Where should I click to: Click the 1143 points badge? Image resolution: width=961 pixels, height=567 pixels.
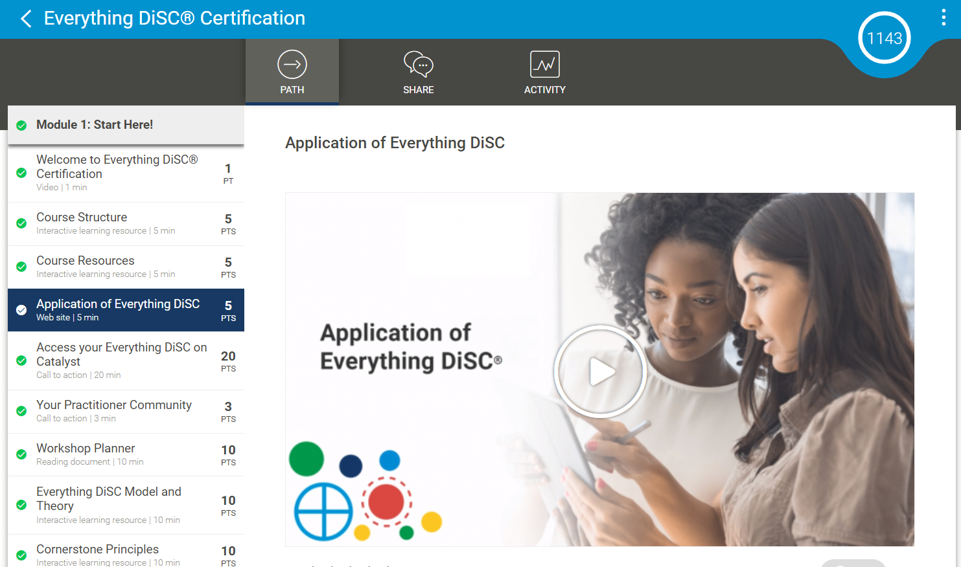click(x=884, y=38)
